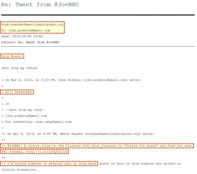The width and height of the screenshot is (197, 174).
Task: Select the highlighted Eric Braverman text
Action: tap(18, 92)
